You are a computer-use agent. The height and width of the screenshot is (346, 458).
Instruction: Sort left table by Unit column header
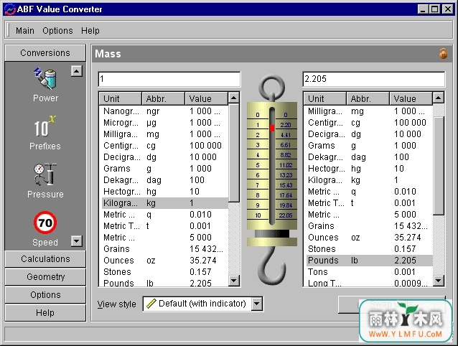click(121, 98)
